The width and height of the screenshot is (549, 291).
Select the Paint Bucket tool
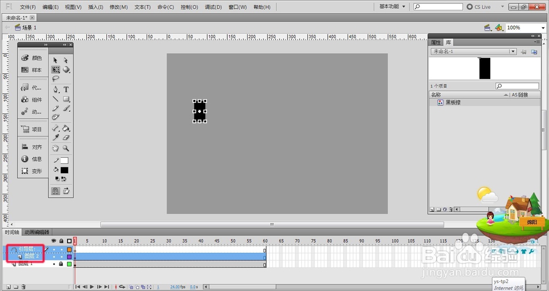tap(66, 128)
